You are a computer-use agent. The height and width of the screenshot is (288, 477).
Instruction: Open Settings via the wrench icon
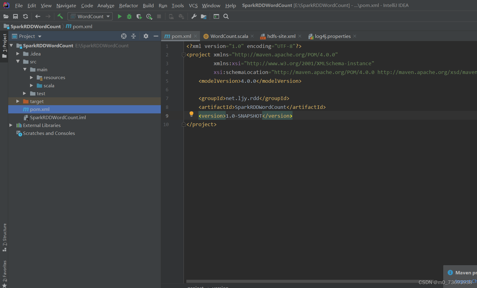click(x=194, y=16)
